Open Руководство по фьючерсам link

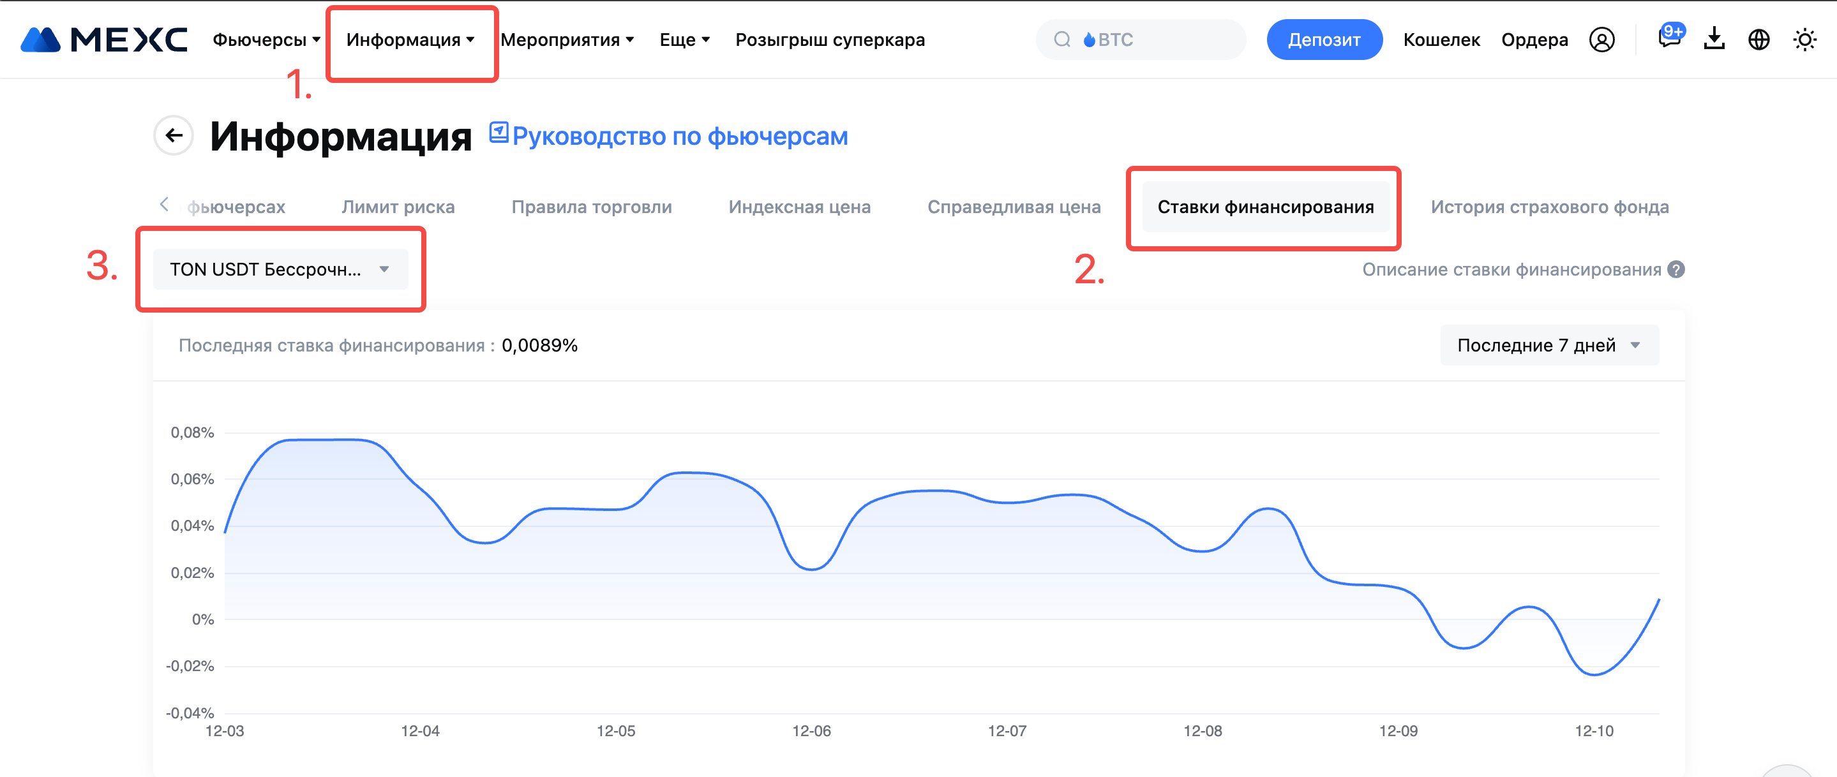(679, 135)
